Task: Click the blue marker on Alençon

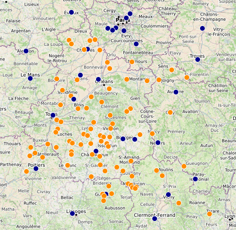Action: (26, 51)
